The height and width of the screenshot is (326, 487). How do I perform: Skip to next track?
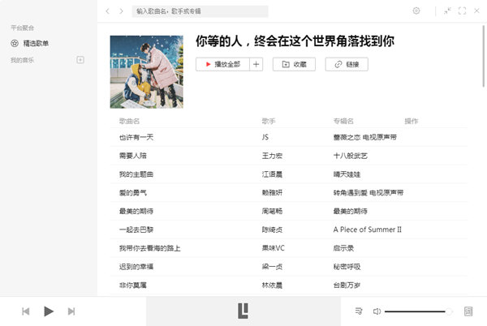[71, 311]
